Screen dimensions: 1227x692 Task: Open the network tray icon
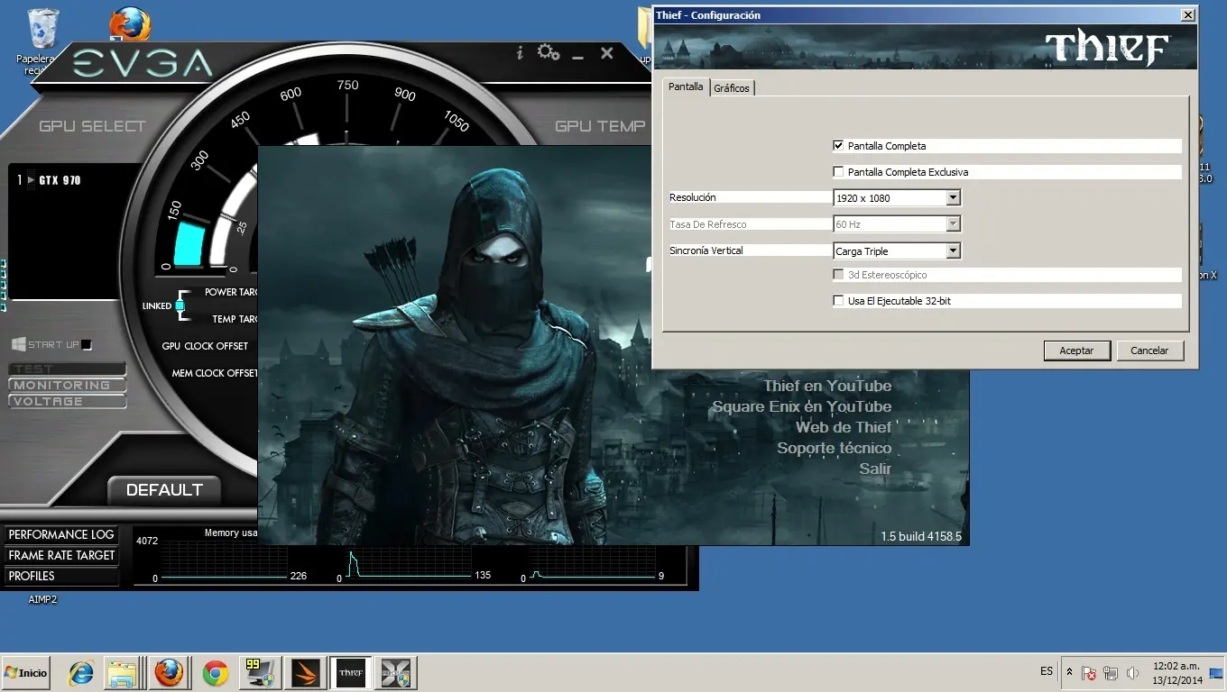click(1111, 673)
